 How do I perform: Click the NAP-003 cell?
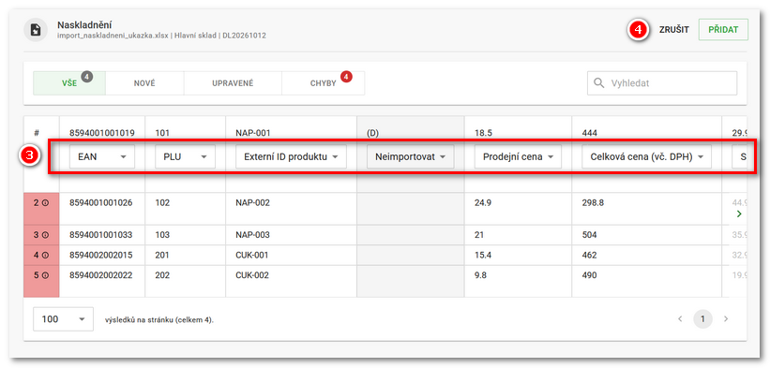(x=253, y=235)
